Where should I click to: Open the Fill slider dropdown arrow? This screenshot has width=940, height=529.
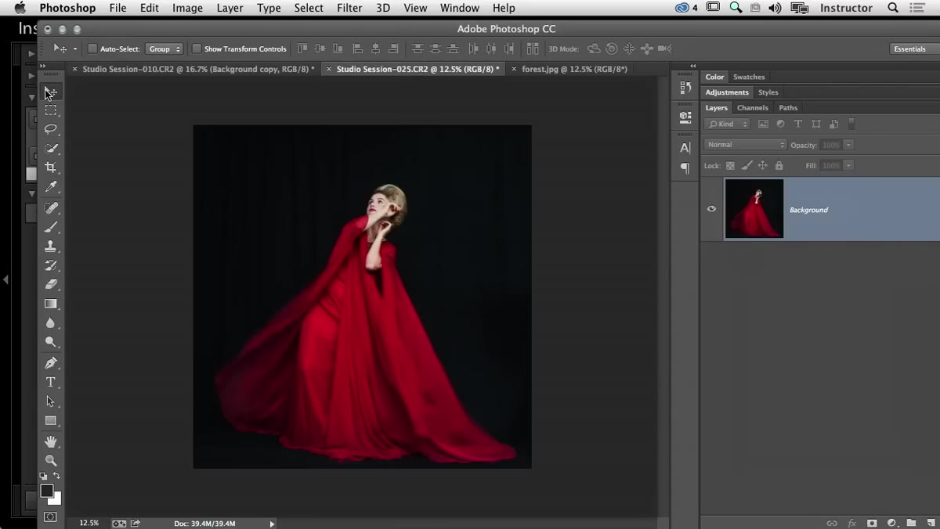point(848,166)
